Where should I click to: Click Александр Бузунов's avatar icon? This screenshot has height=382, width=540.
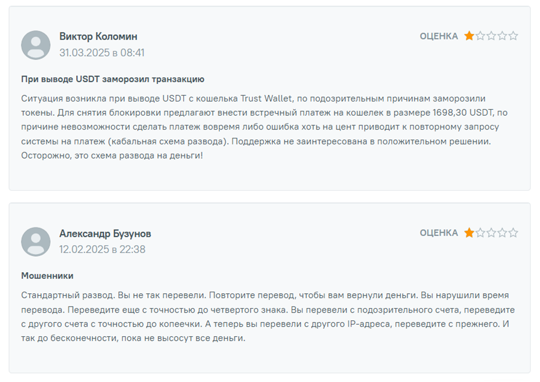pyautogui.click(x=36, y=242)
